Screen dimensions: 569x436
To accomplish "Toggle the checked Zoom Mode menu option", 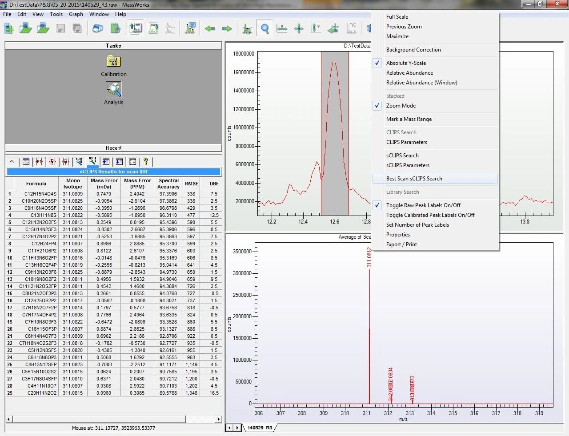I will coord(401,106).
